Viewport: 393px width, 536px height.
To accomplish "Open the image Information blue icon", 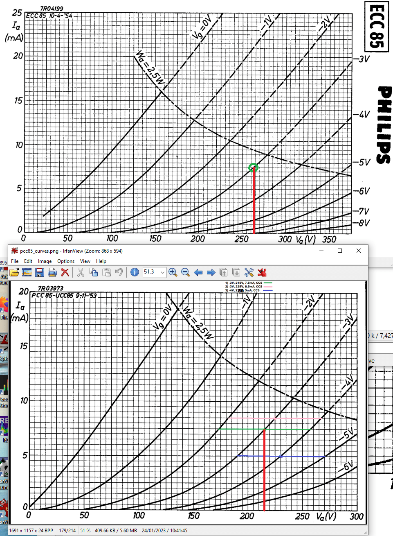I will (x=135, y=272).
